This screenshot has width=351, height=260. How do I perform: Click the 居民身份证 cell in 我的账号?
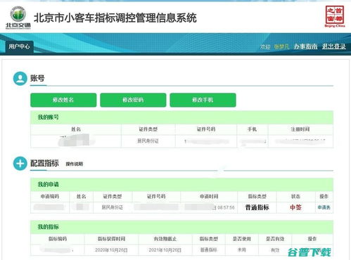click(x=148, y=141)
